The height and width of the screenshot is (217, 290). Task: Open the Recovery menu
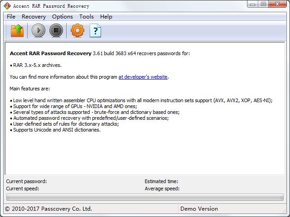pos(34,17)
